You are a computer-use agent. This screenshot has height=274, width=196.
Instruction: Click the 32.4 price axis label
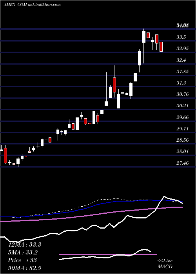tap(181, 60)
